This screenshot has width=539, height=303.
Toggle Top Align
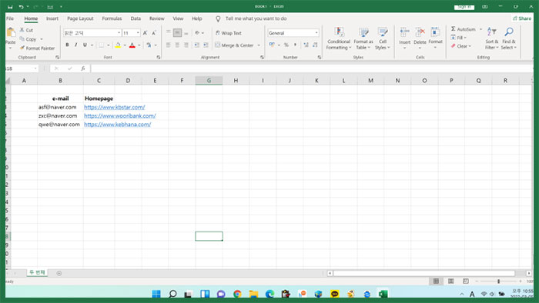click(169, 33)
